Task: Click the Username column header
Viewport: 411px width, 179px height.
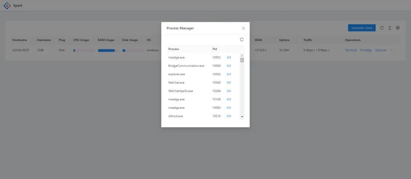Action: [x=44, y=40]
